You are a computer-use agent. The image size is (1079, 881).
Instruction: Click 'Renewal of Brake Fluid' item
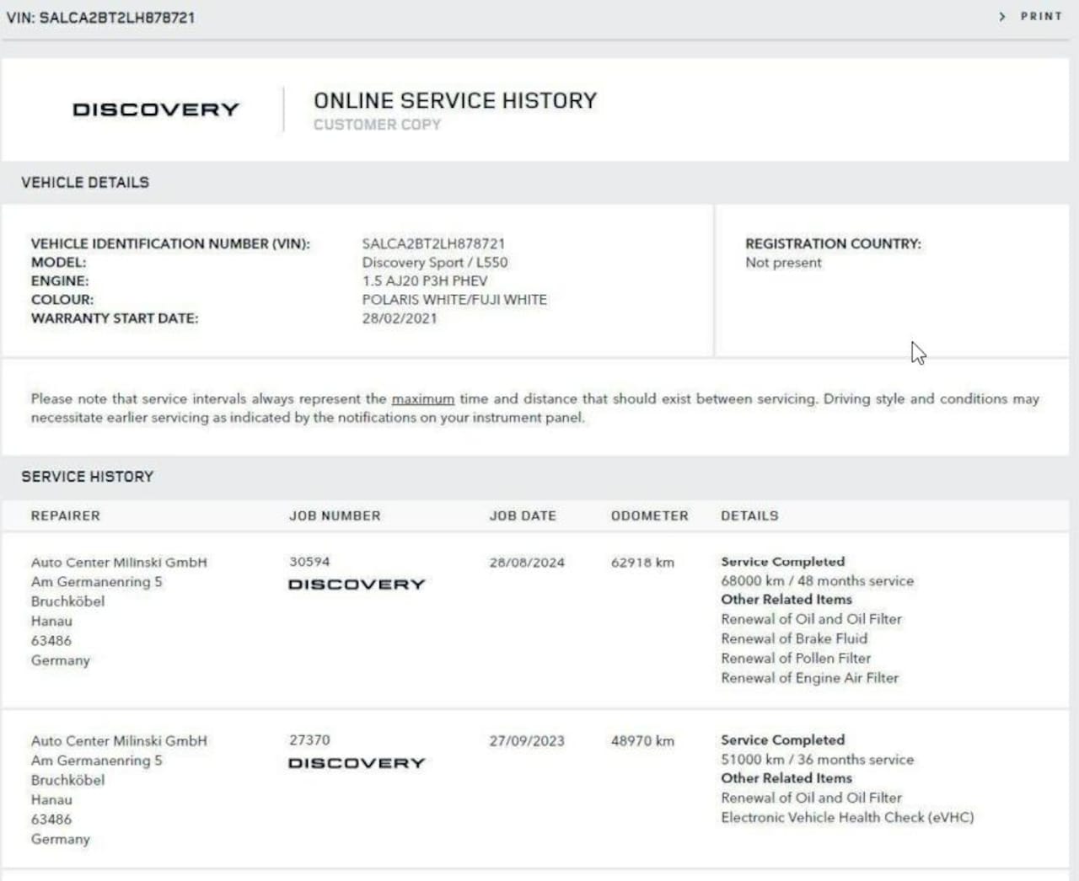point(794,638)
